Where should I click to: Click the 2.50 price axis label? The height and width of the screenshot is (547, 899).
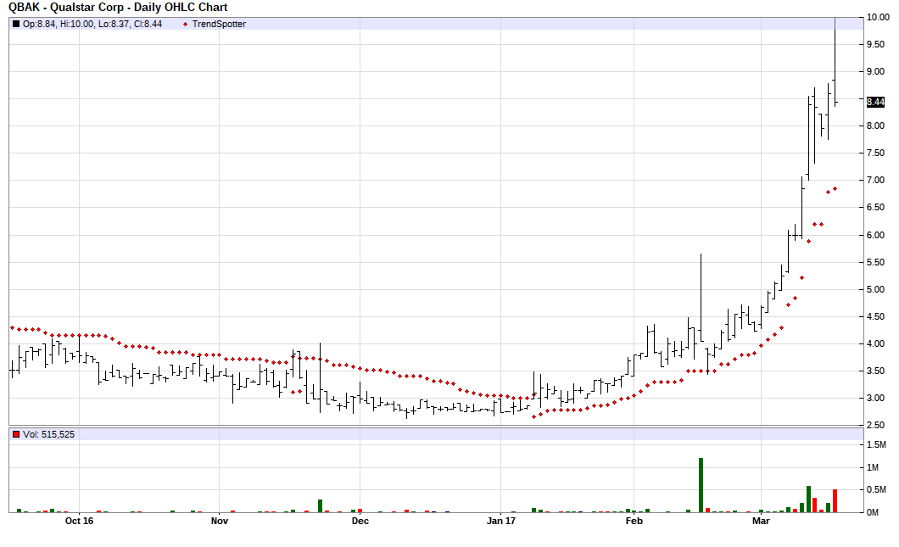point(875,426)
